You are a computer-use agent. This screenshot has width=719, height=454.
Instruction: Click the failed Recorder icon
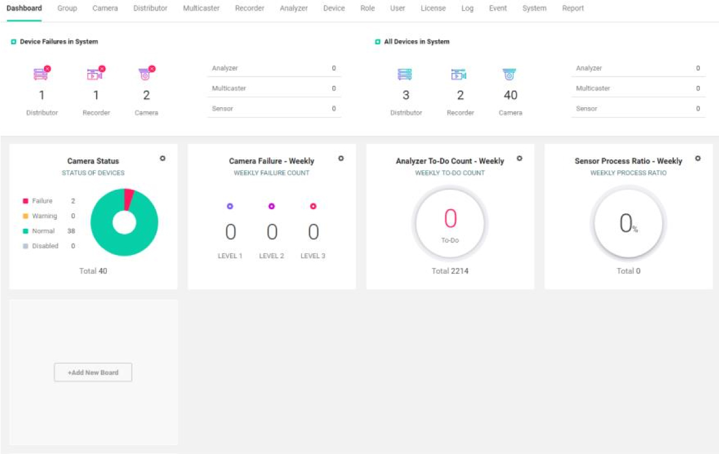96,73
